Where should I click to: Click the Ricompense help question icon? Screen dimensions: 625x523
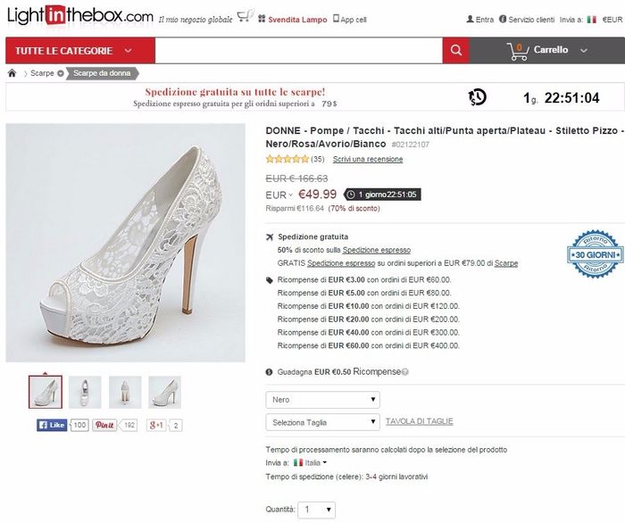[404, 372]
